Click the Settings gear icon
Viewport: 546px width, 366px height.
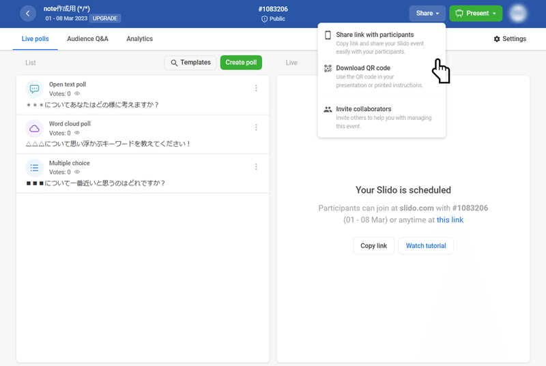coord(497,39)
